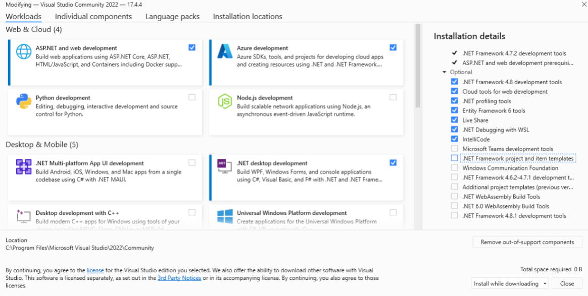This screenshot has width=588, height=296.
Task: Open the Individual components tab
Action: tap(93, 17)
